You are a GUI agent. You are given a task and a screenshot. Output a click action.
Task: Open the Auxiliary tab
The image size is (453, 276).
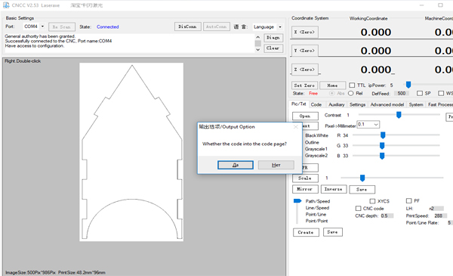(336, 104)
